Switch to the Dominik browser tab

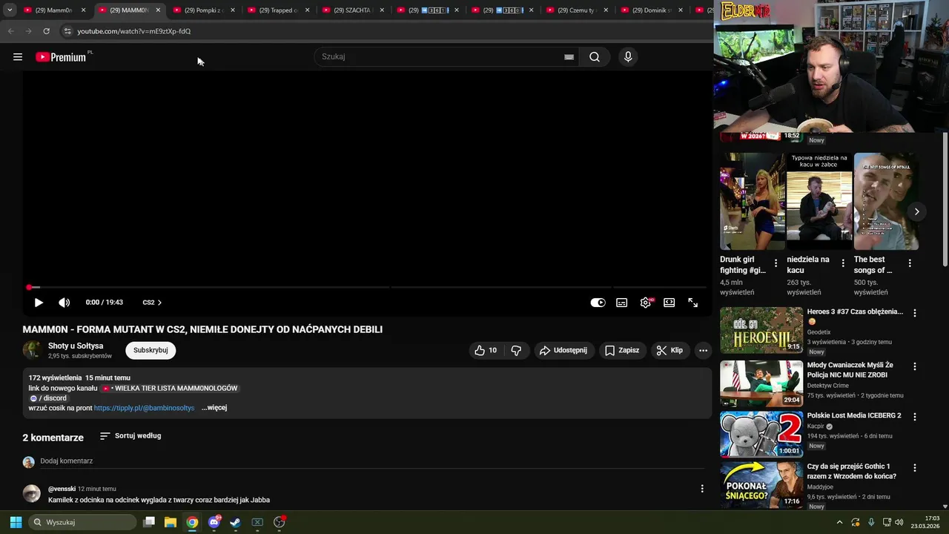tap(651, 10)
